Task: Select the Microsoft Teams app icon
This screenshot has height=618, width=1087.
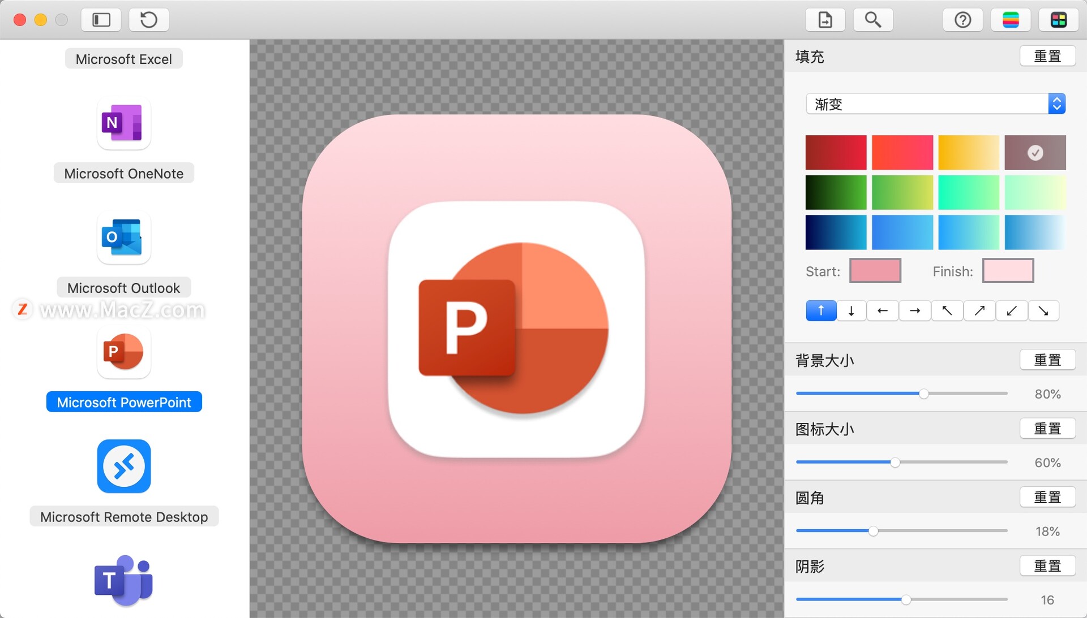Action: click(x=123, y=581)
